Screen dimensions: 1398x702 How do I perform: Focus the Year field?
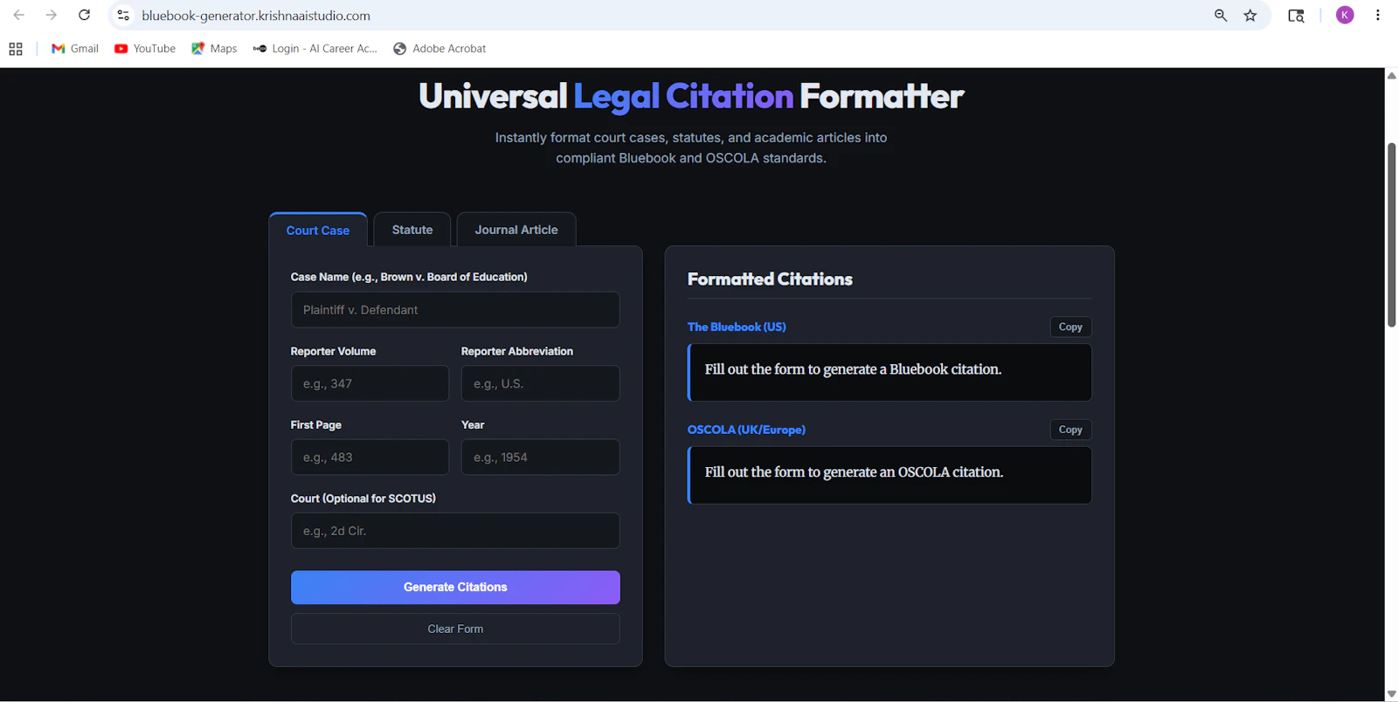click(540, 457)
